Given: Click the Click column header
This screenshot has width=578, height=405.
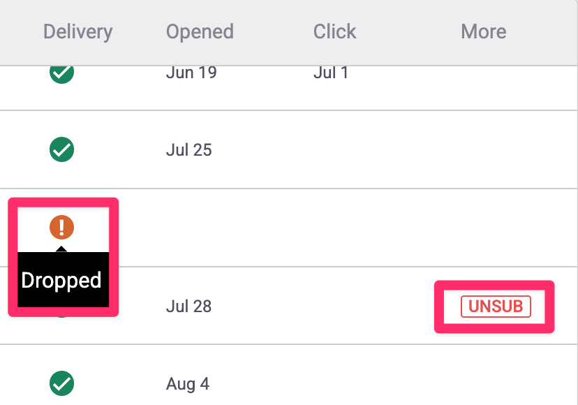Looking at the screenshot, I should tap(334, 31).
